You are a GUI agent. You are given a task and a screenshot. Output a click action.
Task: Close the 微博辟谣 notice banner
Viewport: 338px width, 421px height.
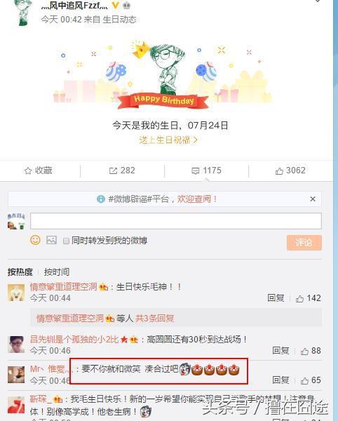(313, 199)
